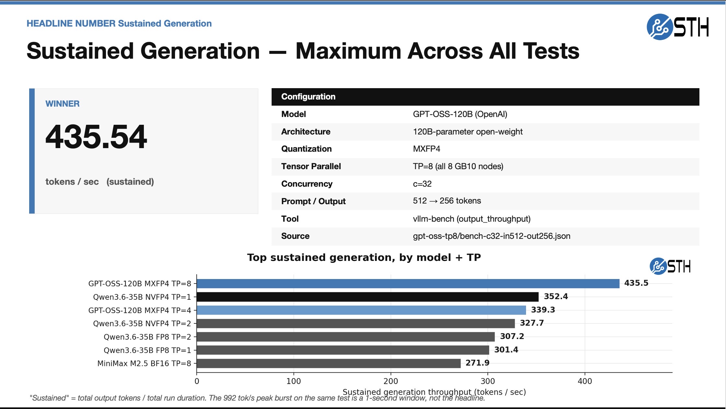726x409 pixels.
Task: Click the 352.4 value label
Action: click(x=556, y=297)
